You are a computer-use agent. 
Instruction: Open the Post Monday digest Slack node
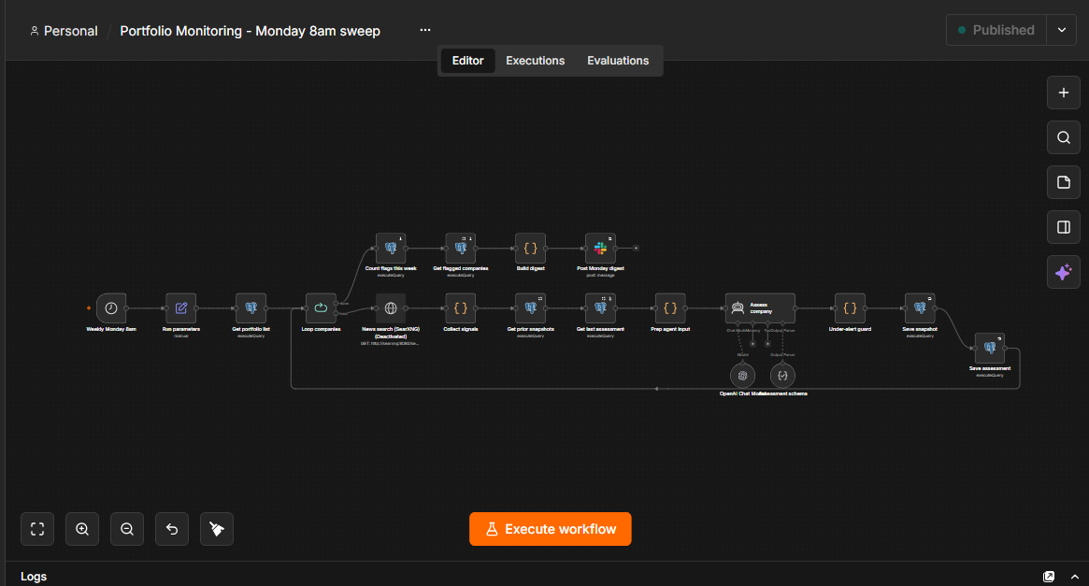pos(600,248)
